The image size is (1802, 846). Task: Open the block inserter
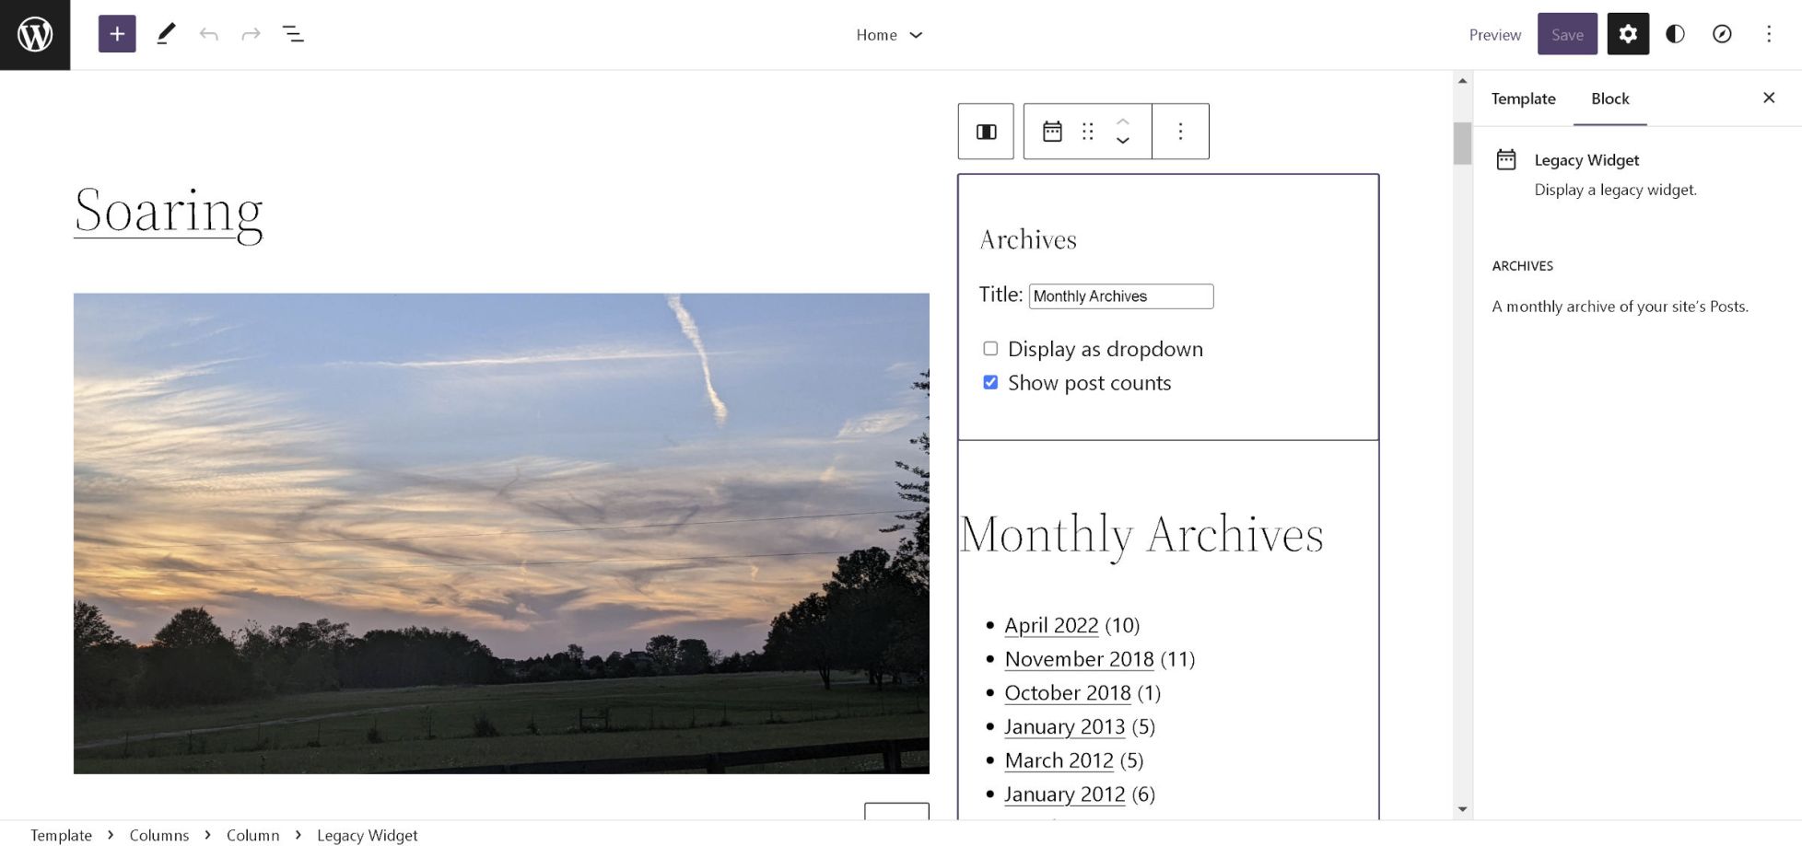116,34
